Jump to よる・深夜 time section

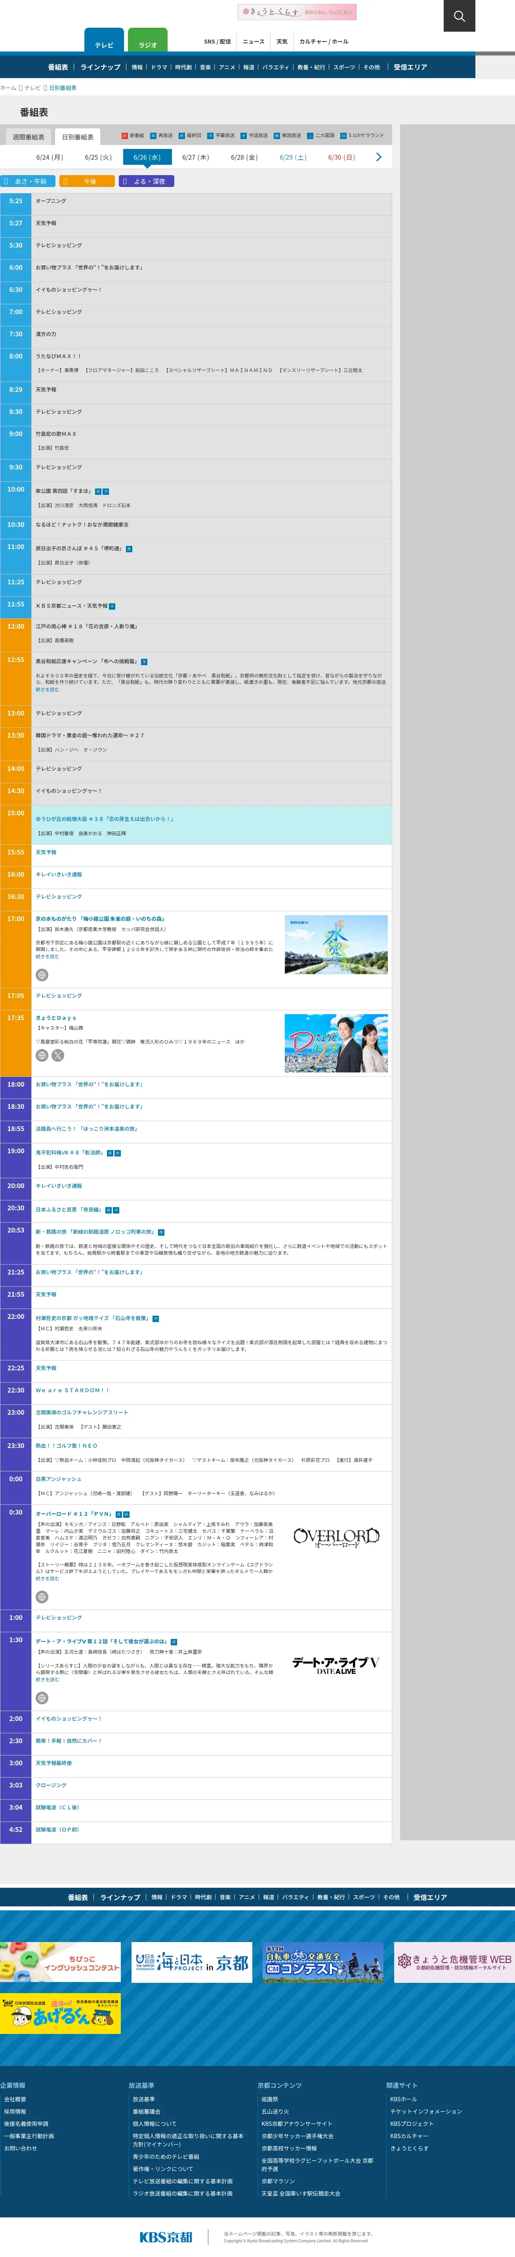(146, 181)
